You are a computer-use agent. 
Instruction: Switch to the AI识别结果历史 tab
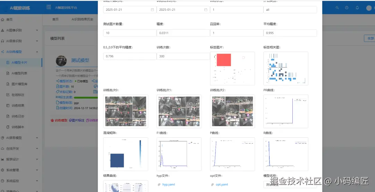point(82,19)
